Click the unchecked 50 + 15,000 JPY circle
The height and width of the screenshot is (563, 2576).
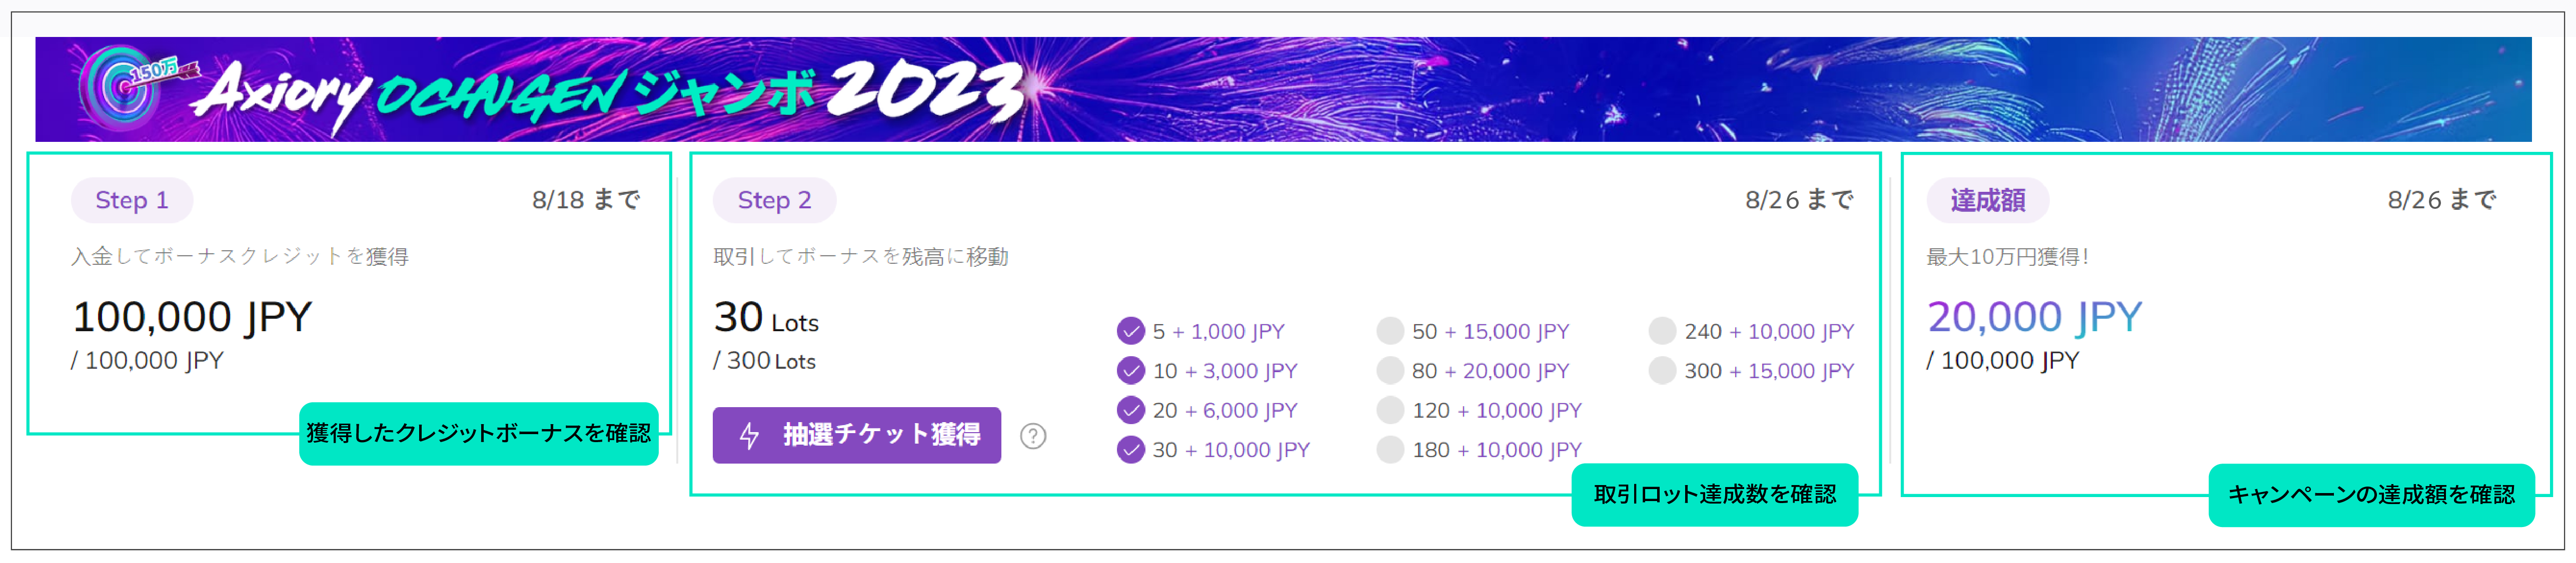[x=1390, y=330]
